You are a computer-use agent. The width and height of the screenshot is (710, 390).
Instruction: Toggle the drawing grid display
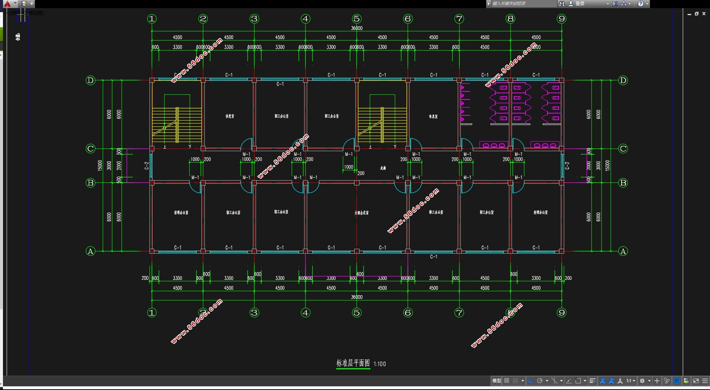pos(507,381)
